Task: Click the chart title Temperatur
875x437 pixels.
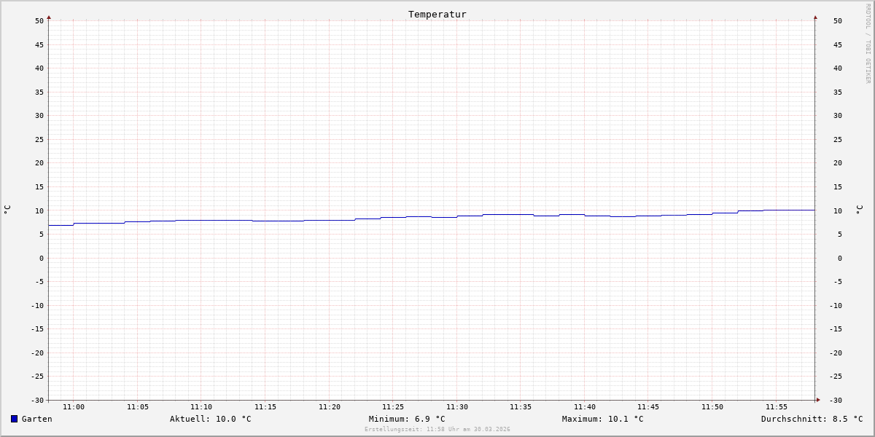Action: [x=437, y=14]
